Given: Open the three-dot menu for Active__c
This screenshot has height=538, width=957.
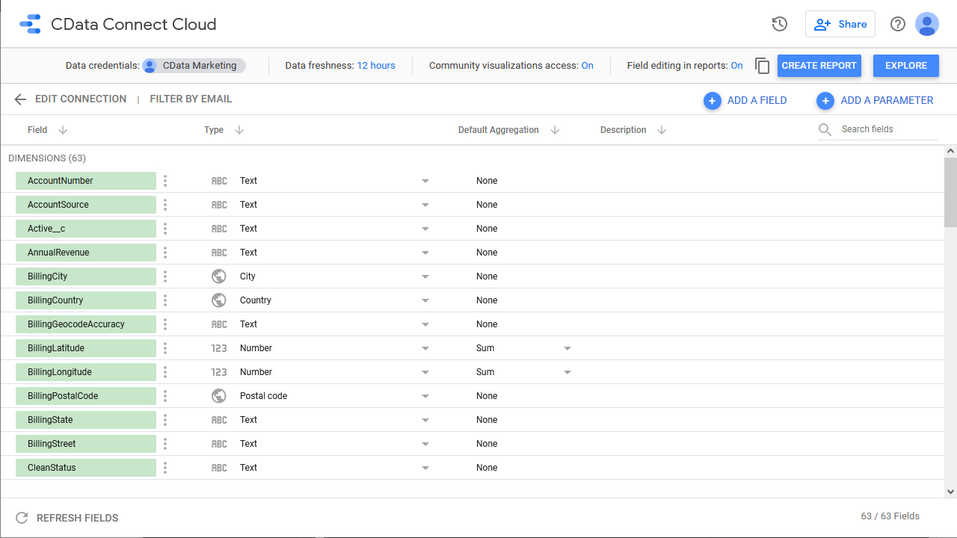Looking at the screenshot, I should pyautogui.click(x=165, y=229).
